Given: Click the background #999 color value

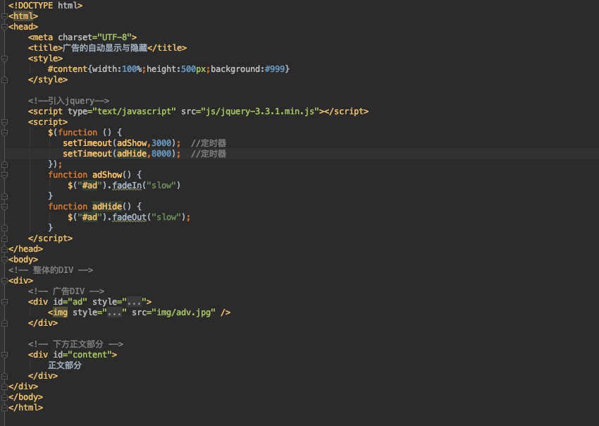Looking at the screenshot, I should coord(275,69).
